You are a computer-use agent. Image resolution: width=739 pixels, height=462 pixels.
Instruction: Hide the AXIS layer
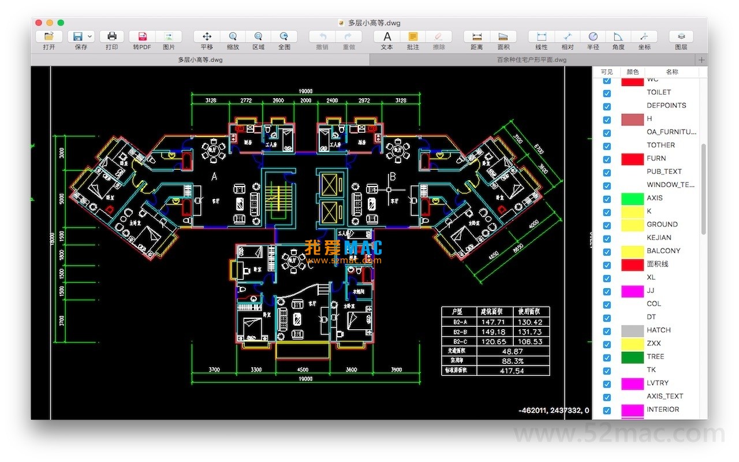tap(606, 199)
